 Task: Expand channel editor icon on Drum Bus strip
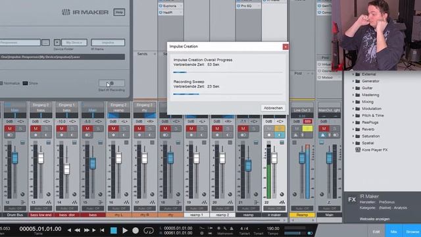click(22, 142)
